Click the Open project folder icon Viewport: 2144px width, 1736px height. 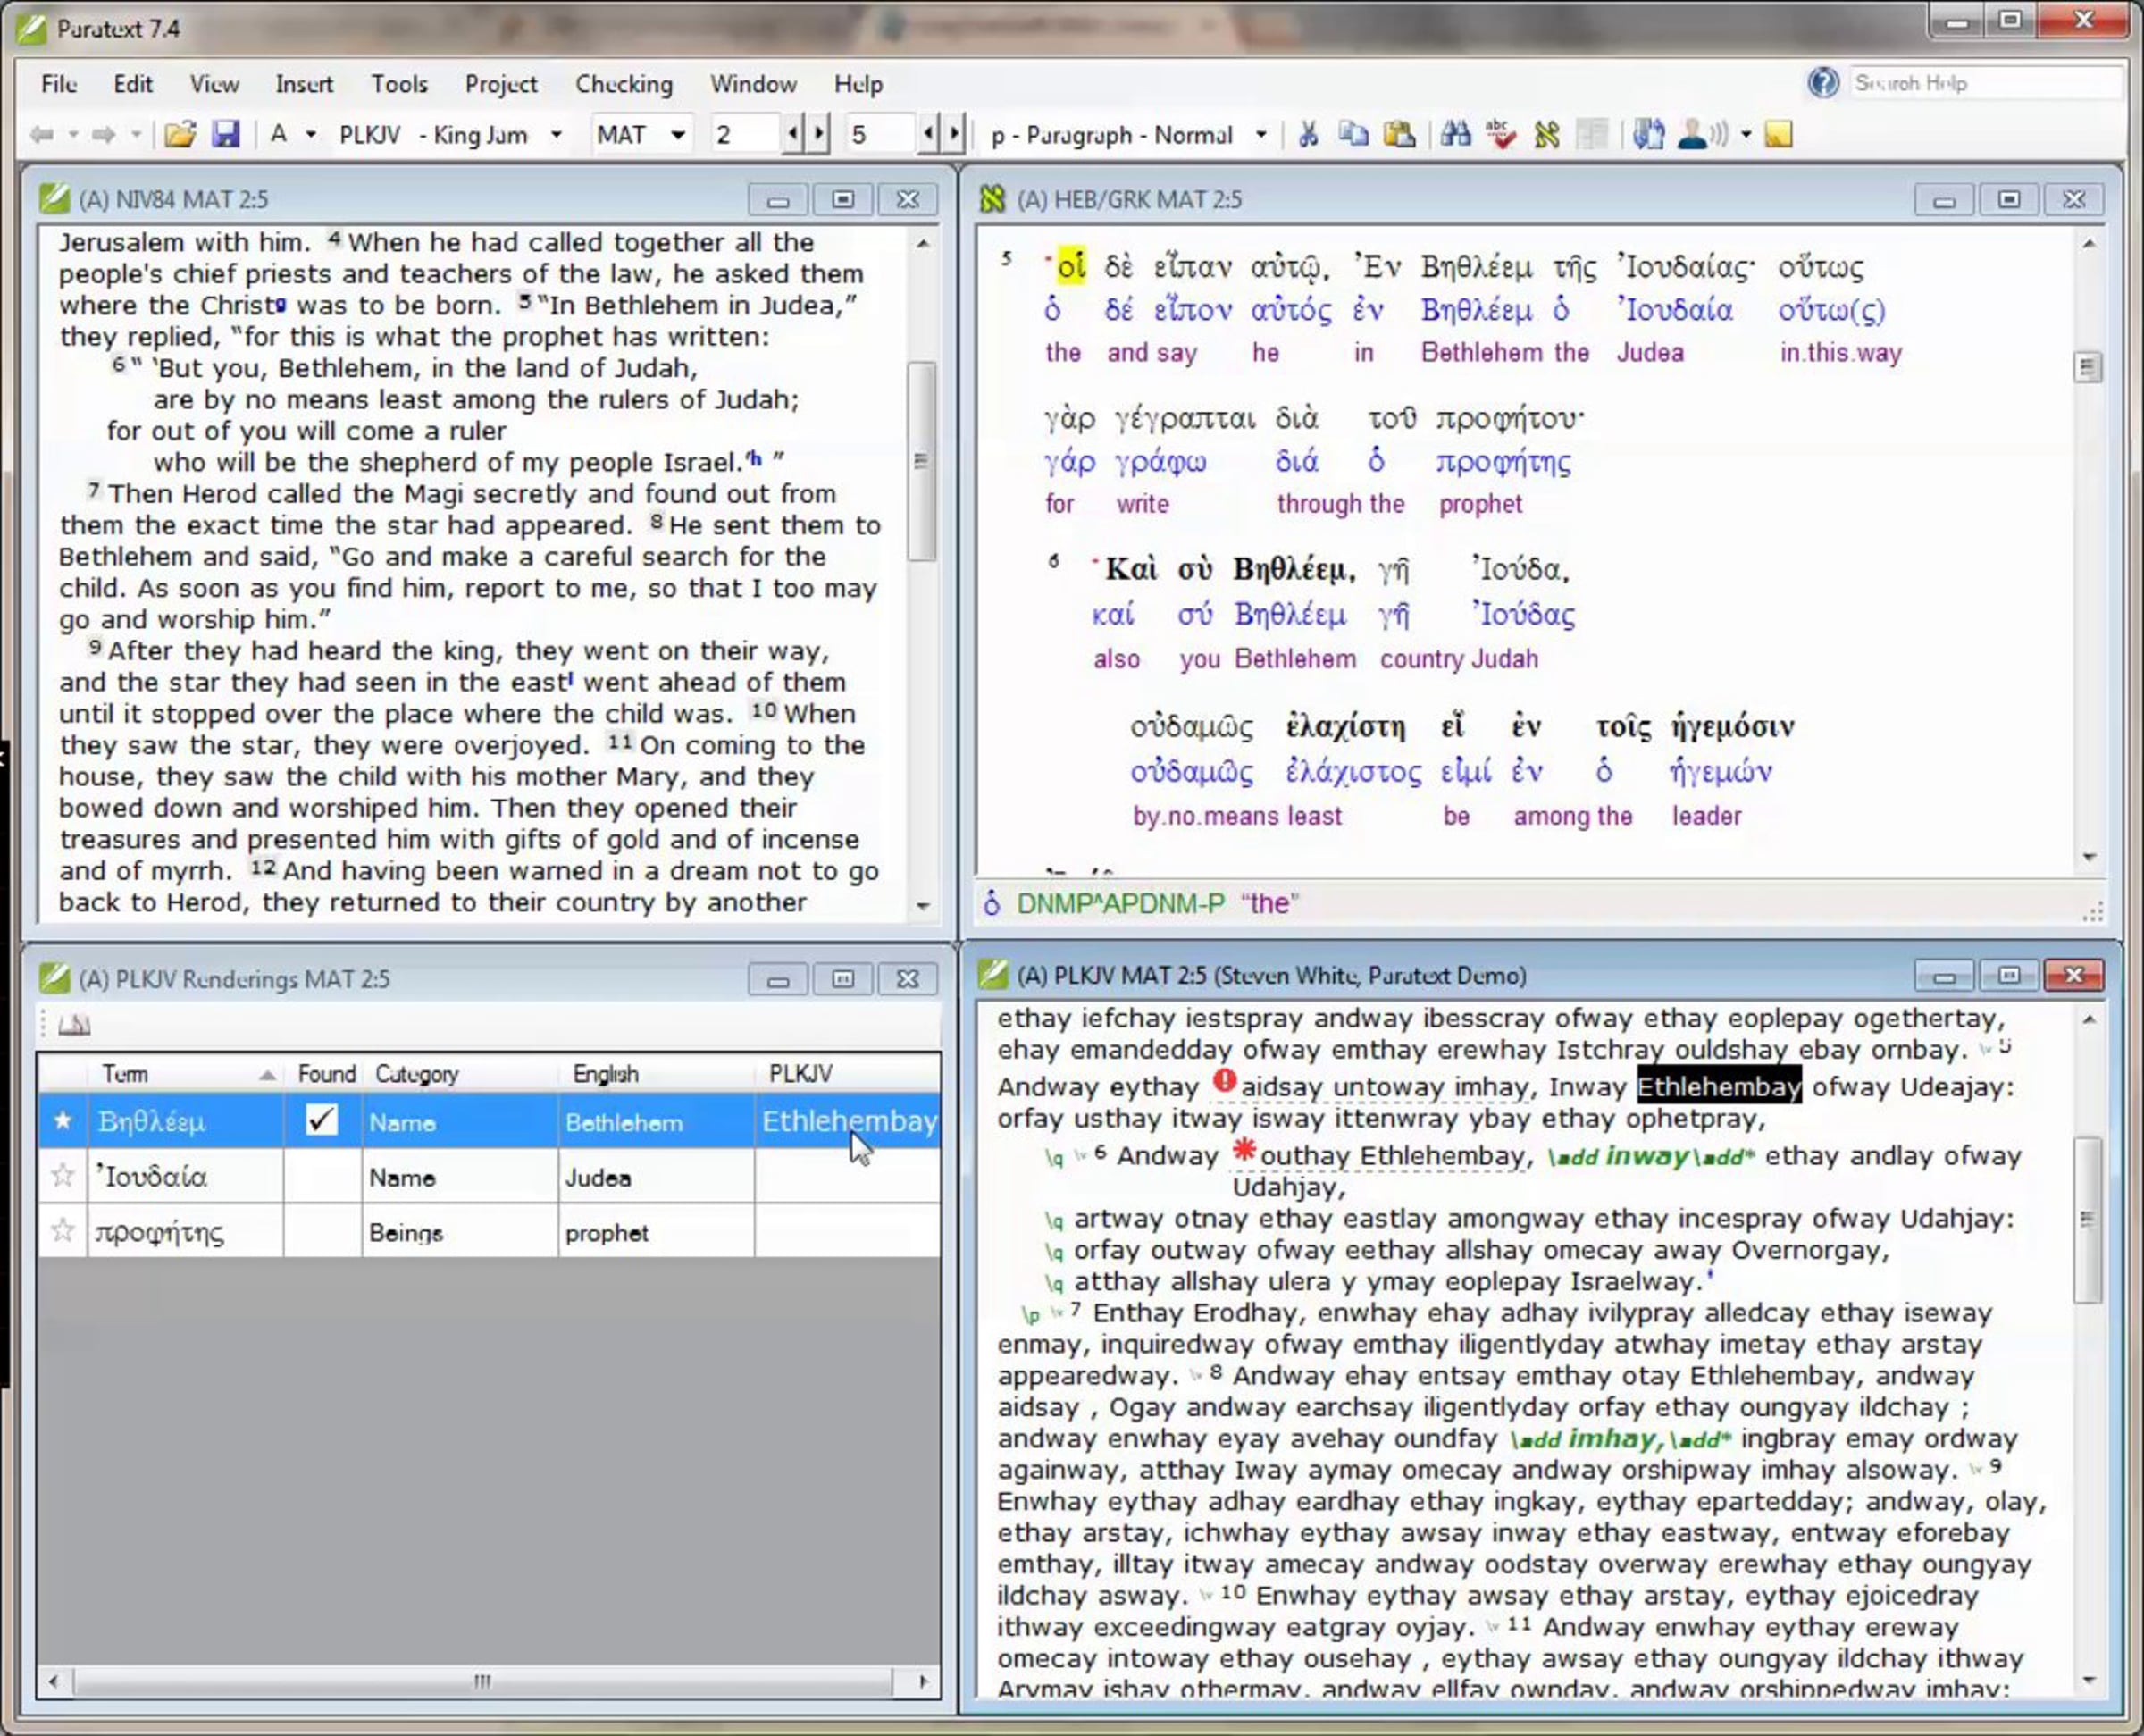[180, 134]
